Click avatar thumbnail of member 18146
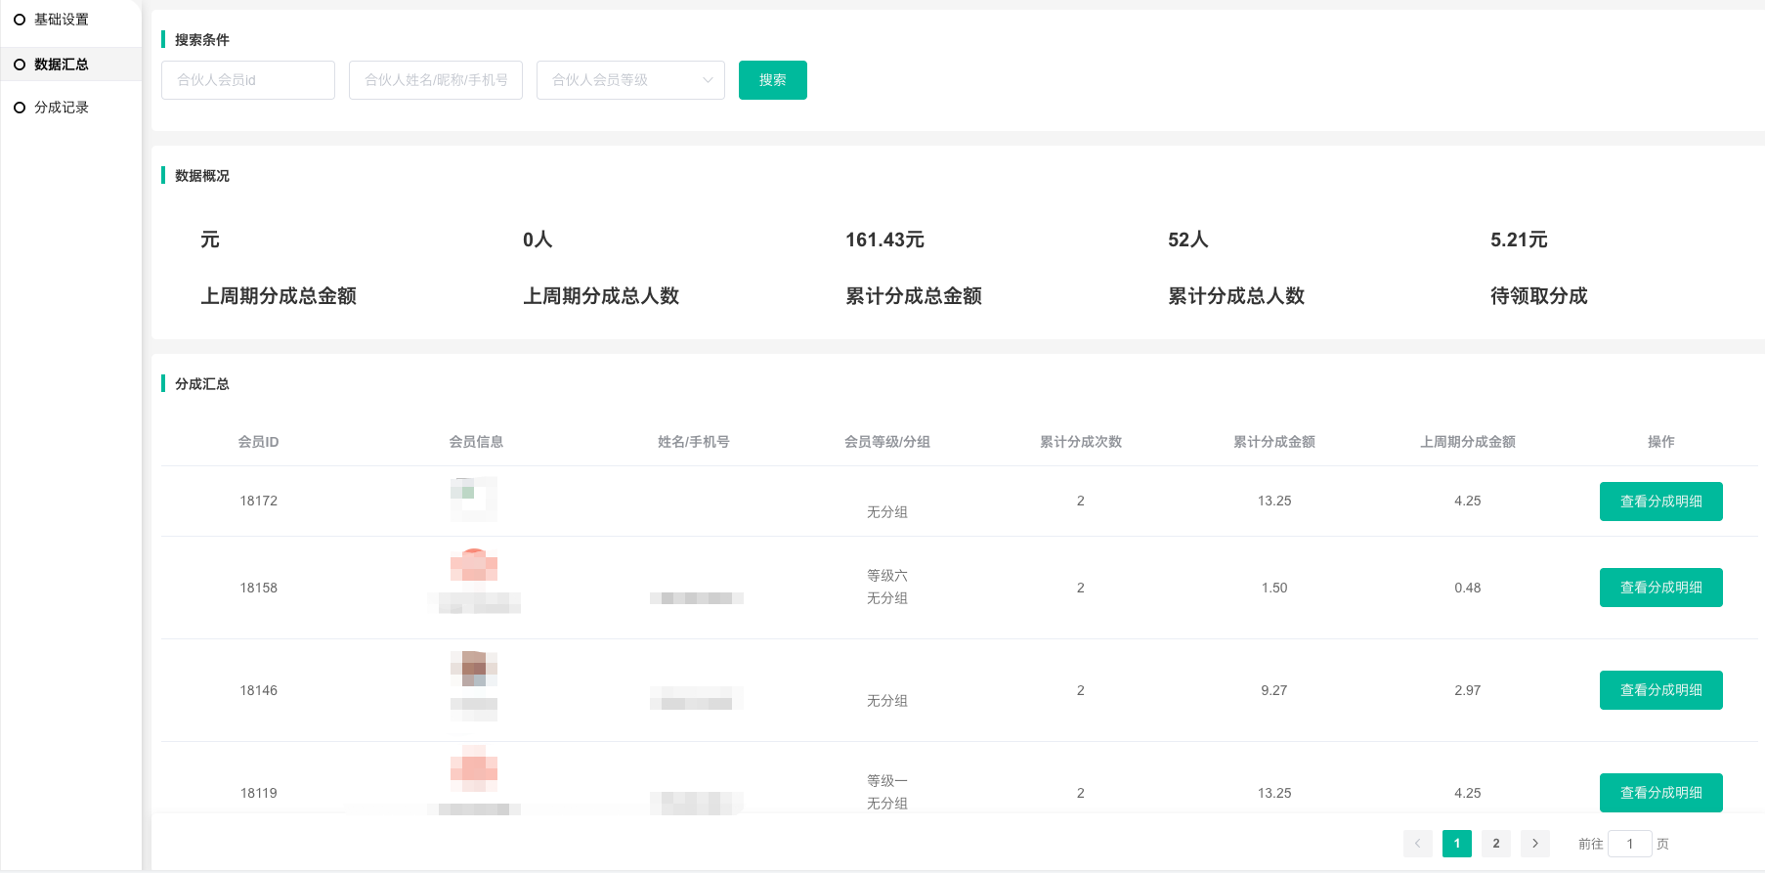Viewport: 1765px width, 873px height. 474,668
